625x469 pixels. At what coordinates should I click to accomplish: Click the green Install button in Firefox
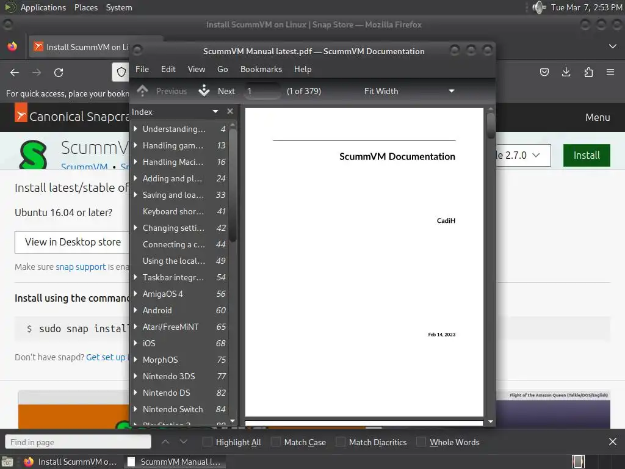[x=587, y=155]
